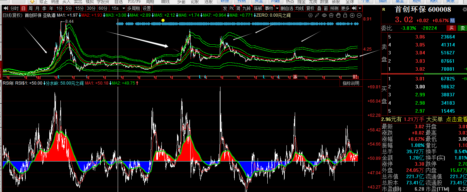Expand dropdown arrow next to 事件
The width and height of the screenshot is (467, 192).
click(x=277, y=8)
